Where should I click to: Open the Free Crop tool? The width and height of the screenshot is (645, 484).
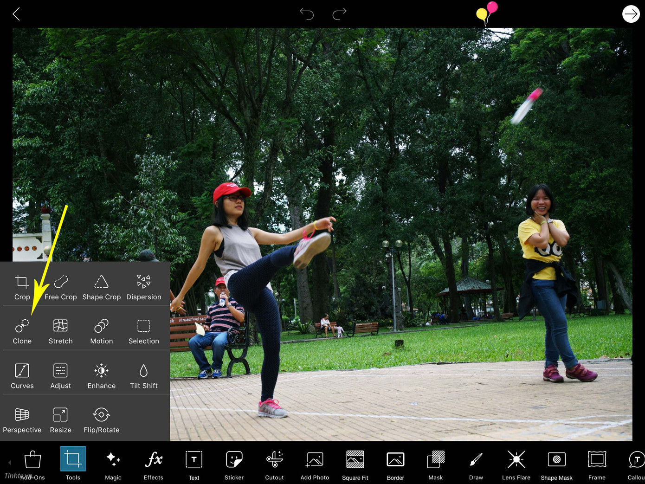tap(60, 287)
